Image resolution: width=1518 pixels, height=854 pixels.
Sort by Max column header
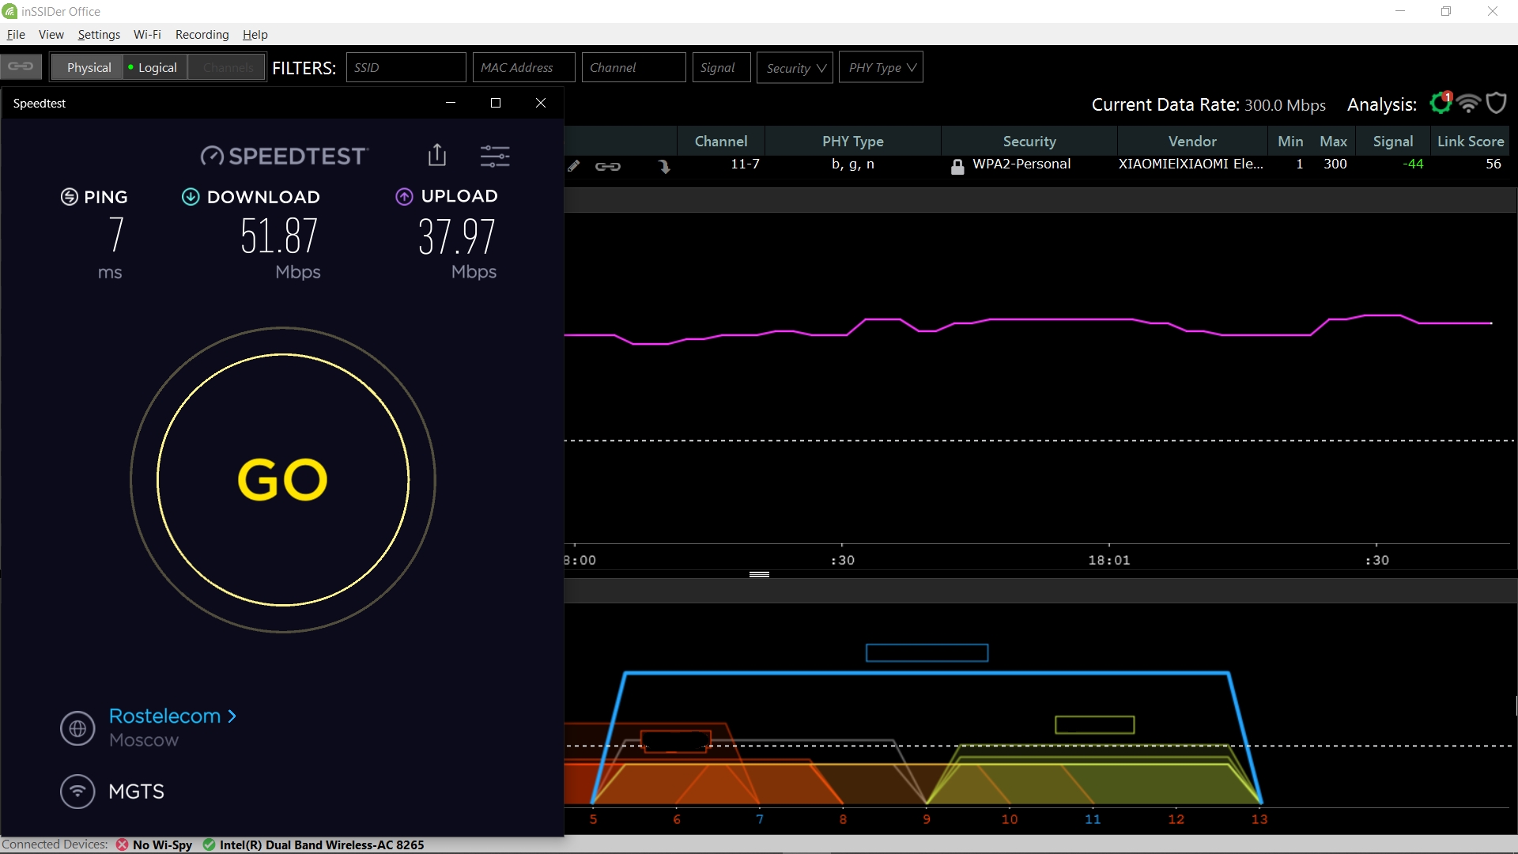tap(1334, 141)
